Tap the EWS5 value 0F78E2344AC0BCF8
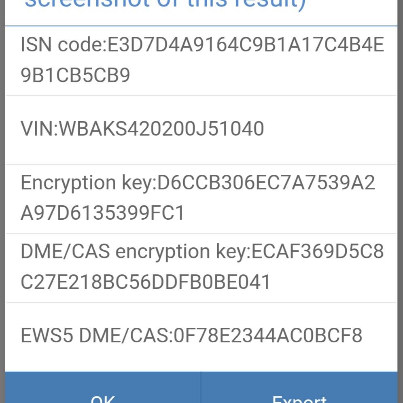 (268, 335)
